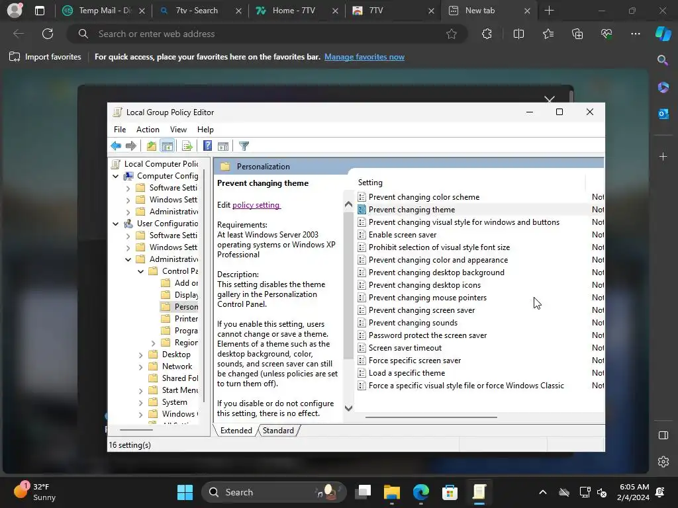Open Edge Favorites star-list icon

point(548,34)
